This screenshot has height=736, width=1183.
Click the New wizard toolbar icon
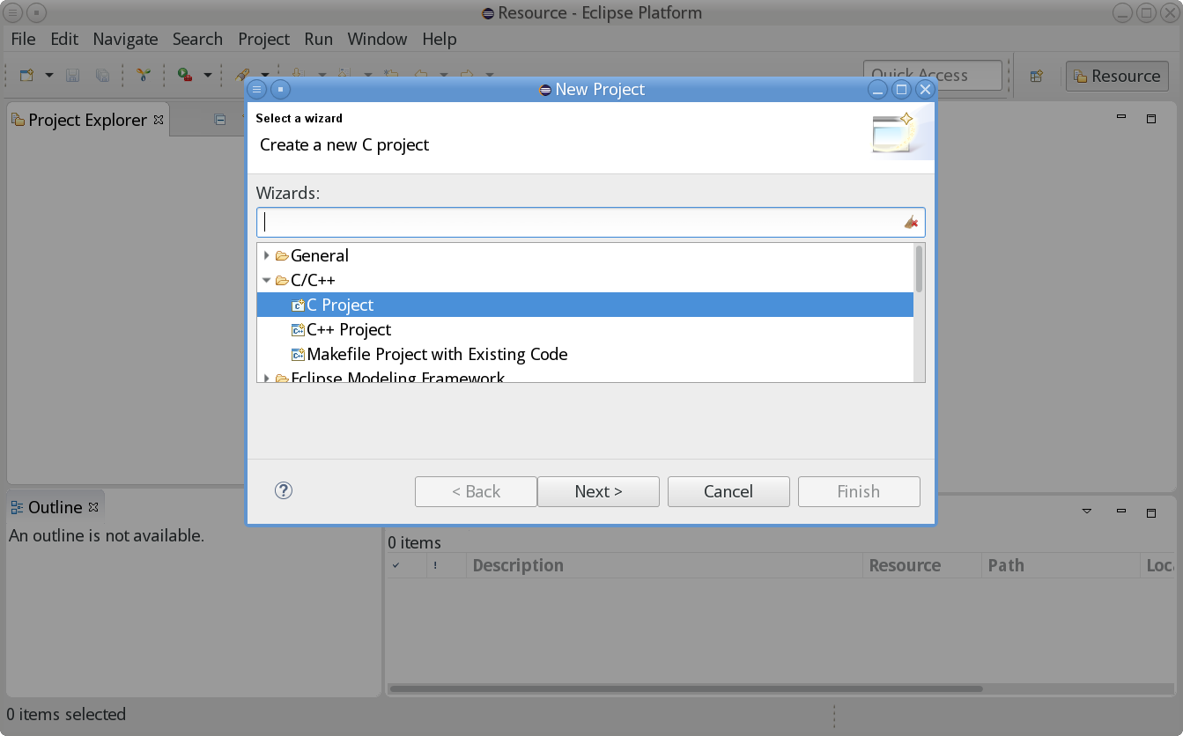pyautogui.click(x=26, y=76)
